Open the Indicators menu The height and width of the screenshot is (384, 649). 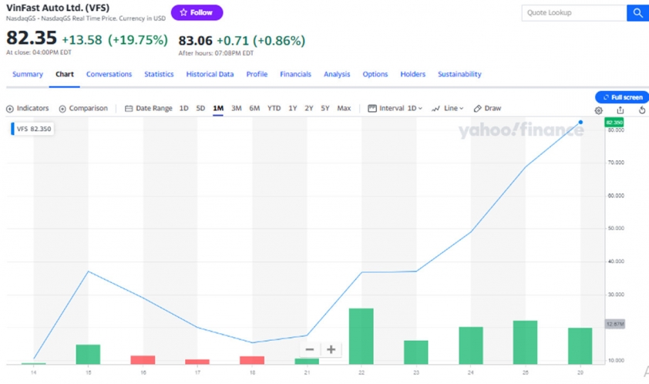[x=27, y=108]
